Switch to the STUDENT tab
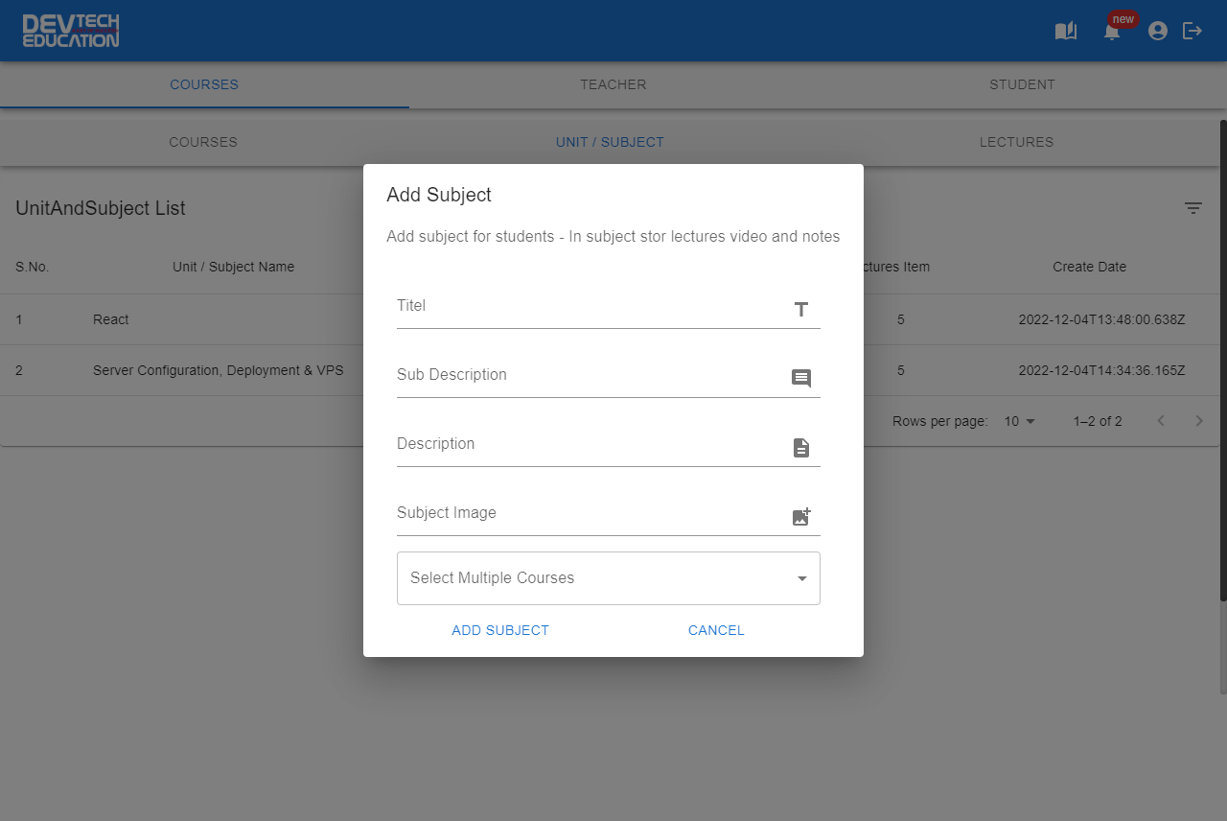Image resolution: width=1227 pixels, height=821 pixels. (x=1022, y=84)
